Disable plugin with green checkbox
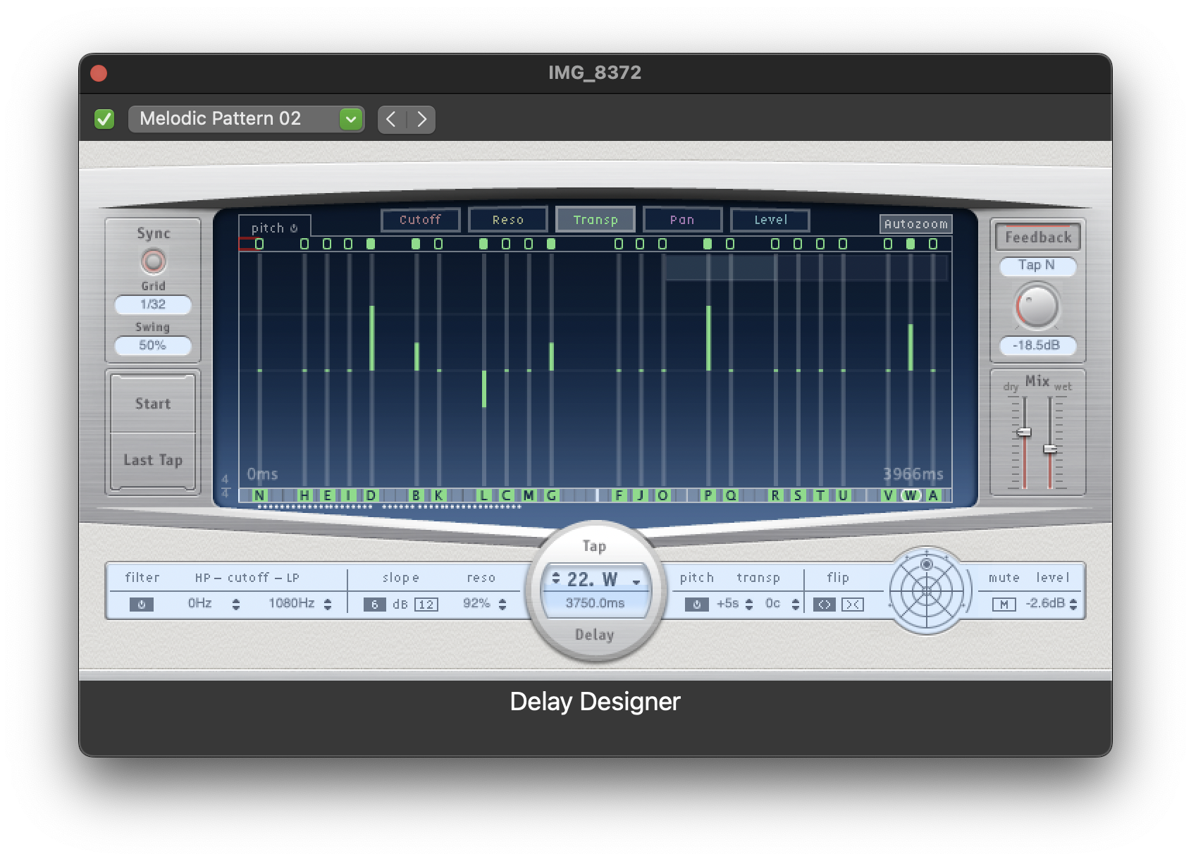This screenshot has height=861, width=1191. 104,119
